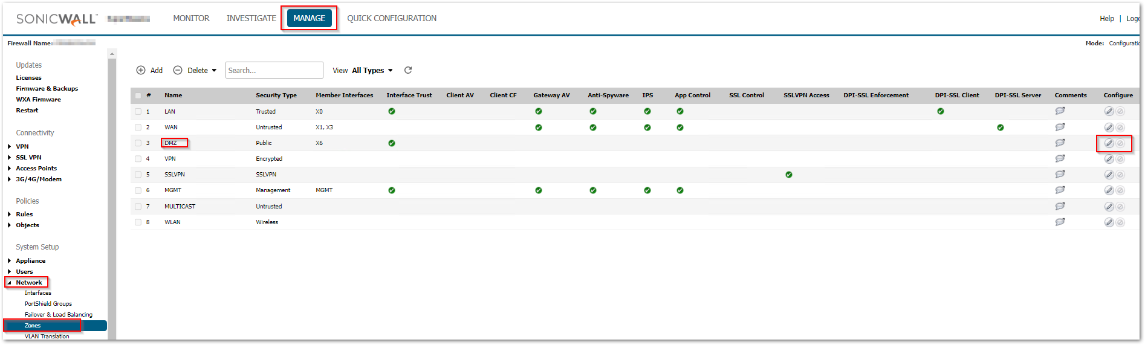
Task: Click the Help link
Action: click(1106, 19)
